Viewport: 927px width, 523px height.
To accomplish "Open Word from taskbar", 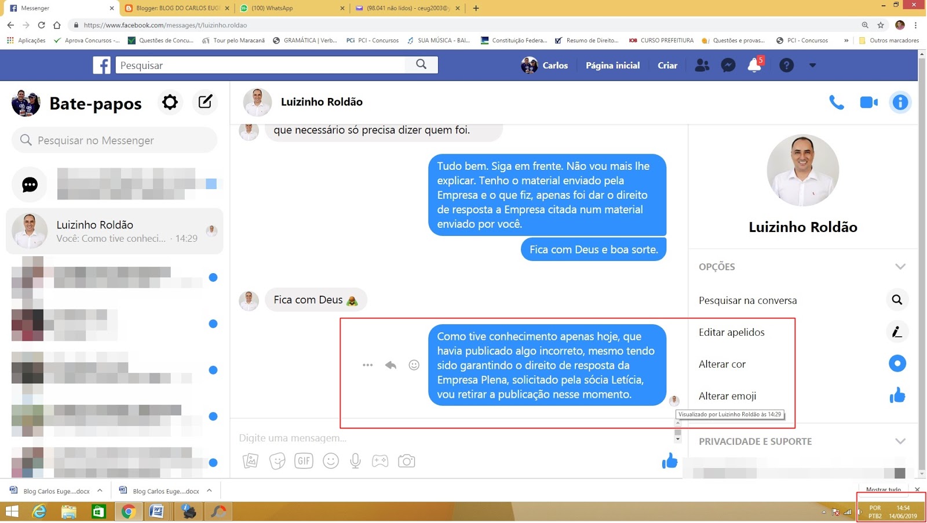I will coord(156,511).
